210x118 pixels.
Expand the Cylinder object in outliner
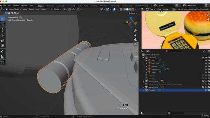tap(143, 90)
